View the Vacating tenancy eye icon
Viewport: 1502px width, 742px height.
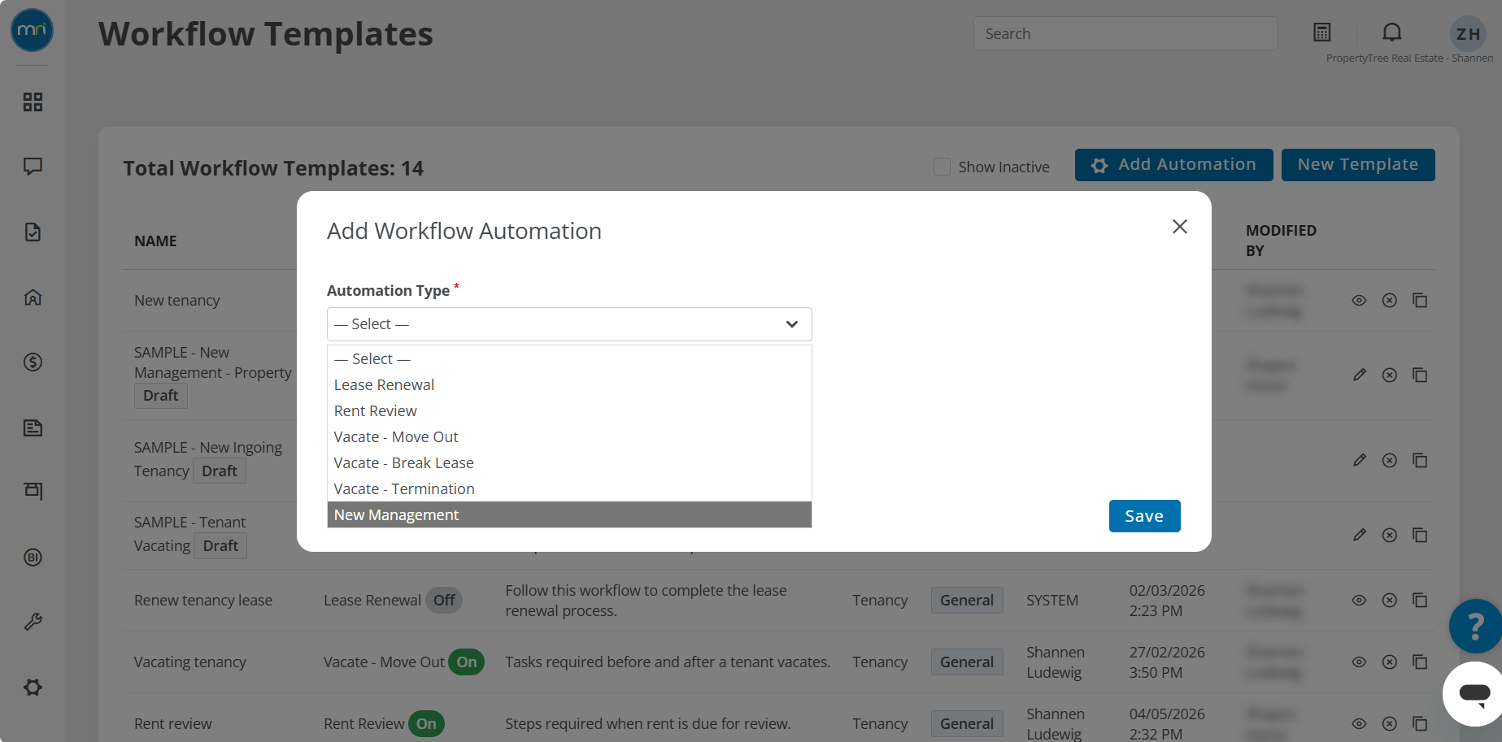pyautogui.click(x=1359, y=662)
